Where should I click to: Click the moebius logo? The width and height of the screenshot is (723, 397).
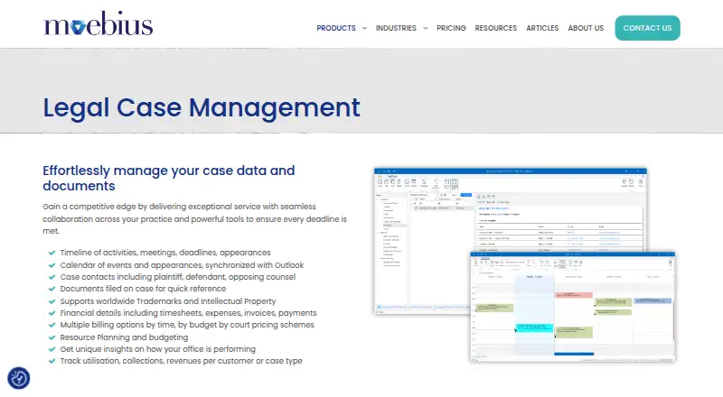98,24
